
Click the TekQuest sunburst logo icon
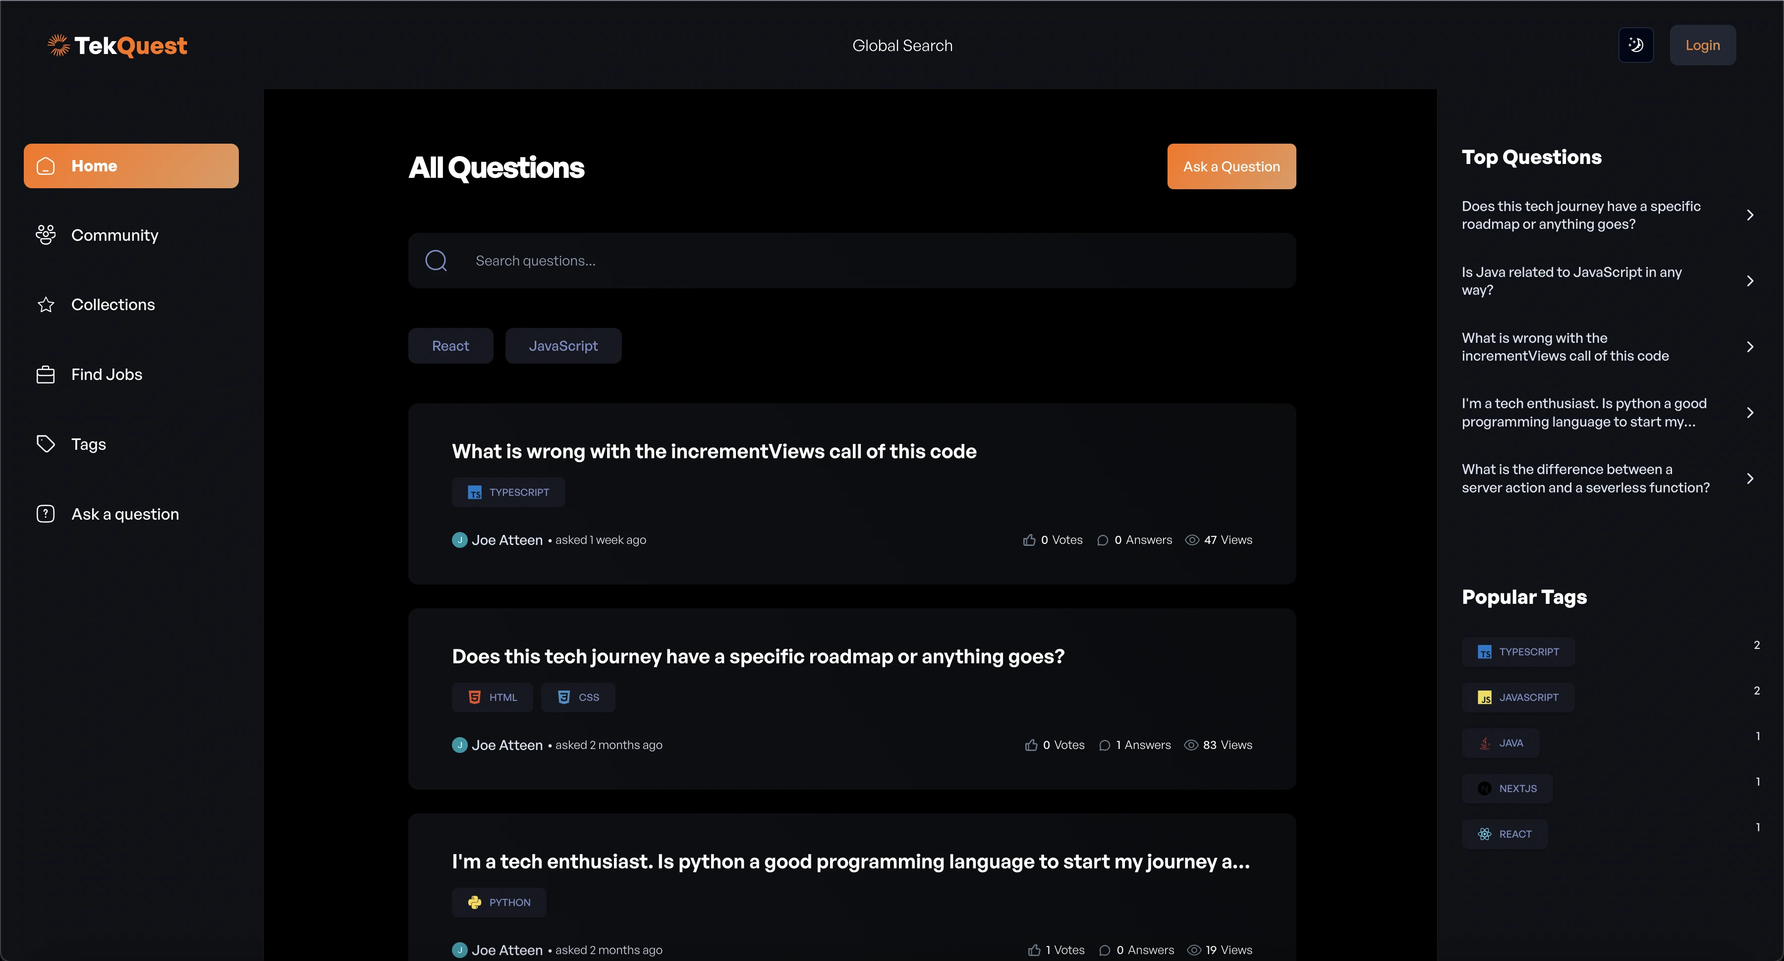coord(59,45)
